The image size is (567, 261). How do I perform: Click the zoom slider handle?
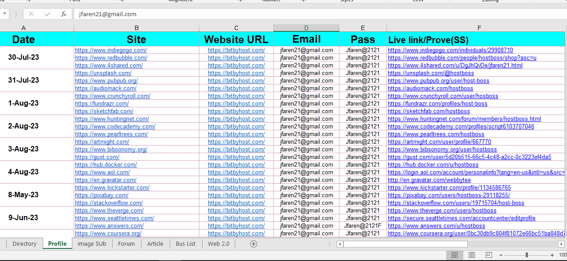click(527, 255)
